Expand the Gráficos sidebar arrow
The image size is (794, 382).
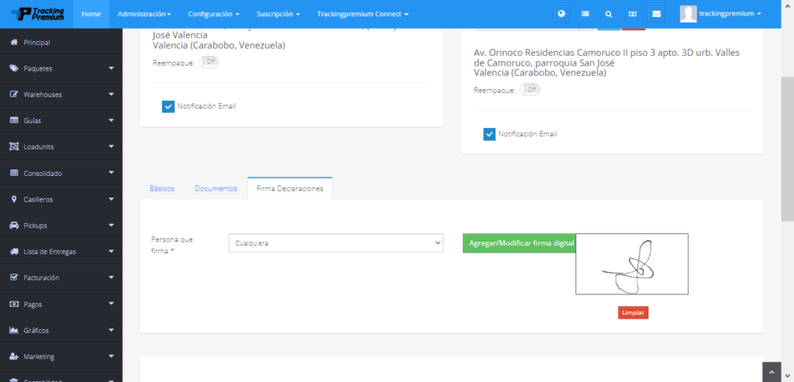coord(112,329)
